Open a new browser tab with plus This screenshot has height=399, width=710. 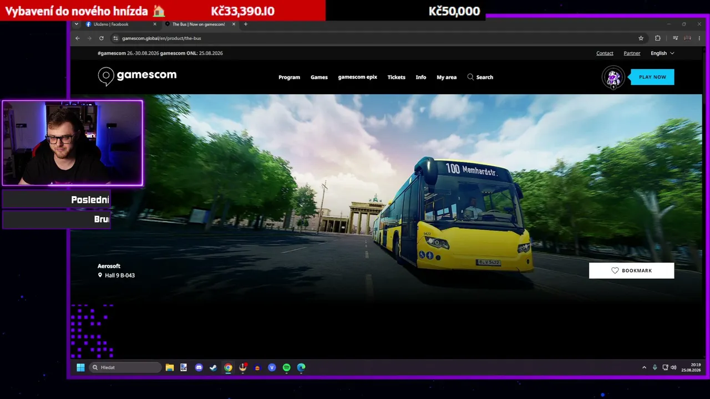coord(246,24)
